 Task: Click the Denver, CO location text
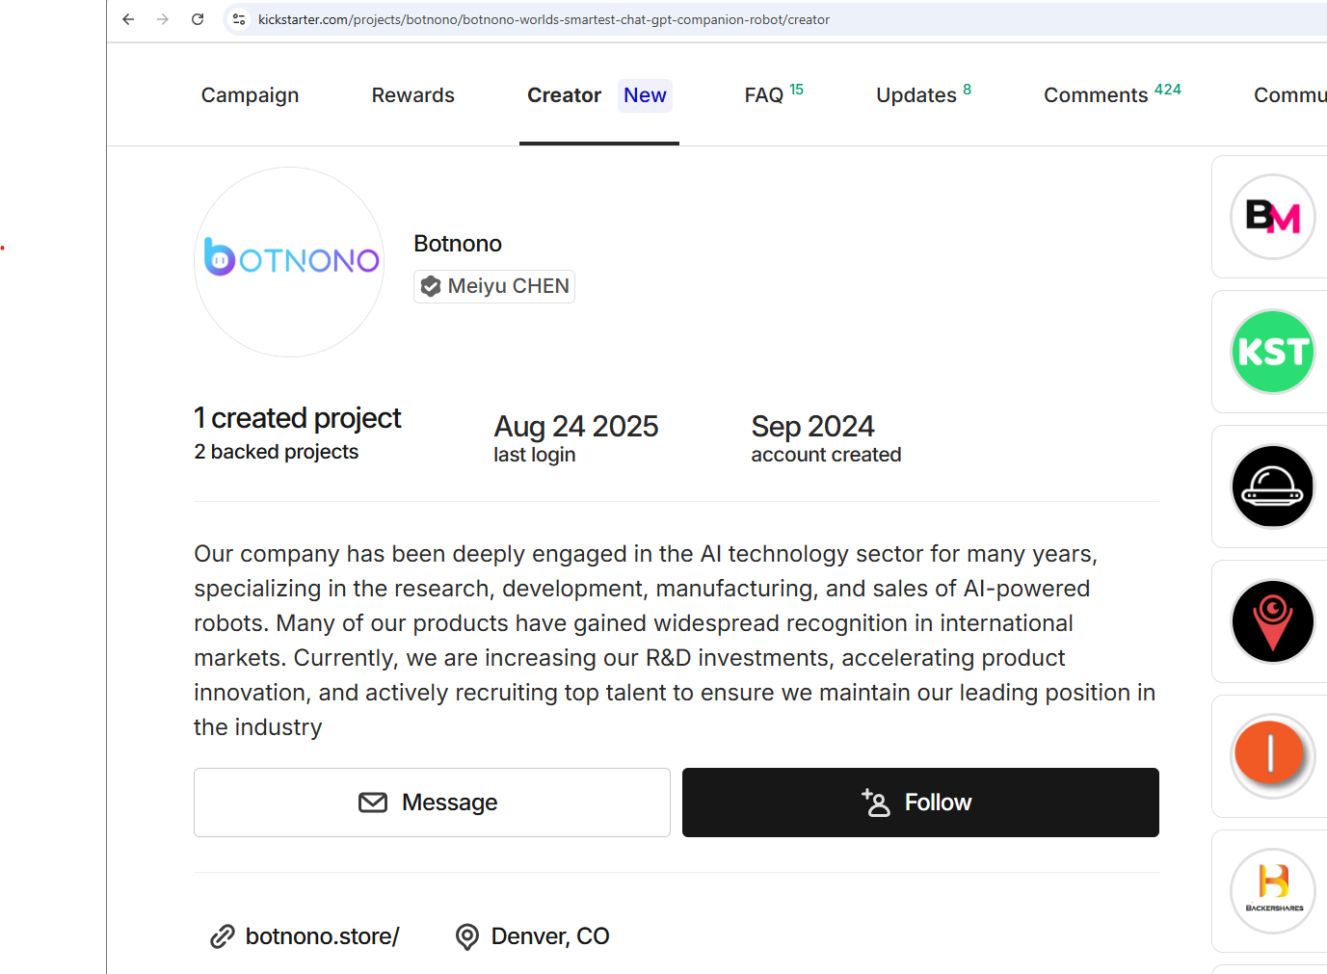pos(550,936)
